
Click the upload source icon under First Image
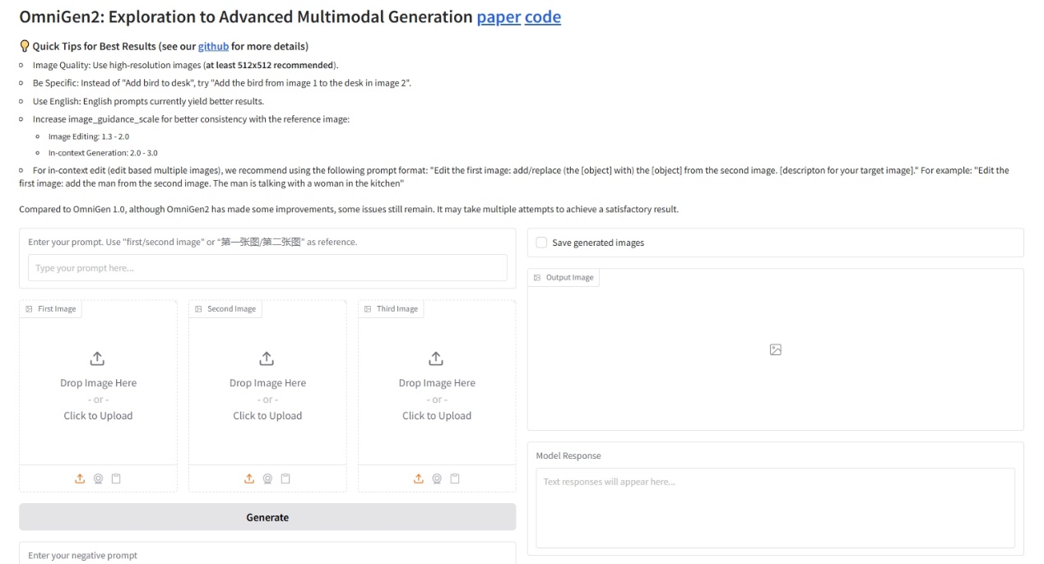click(80, 478)
